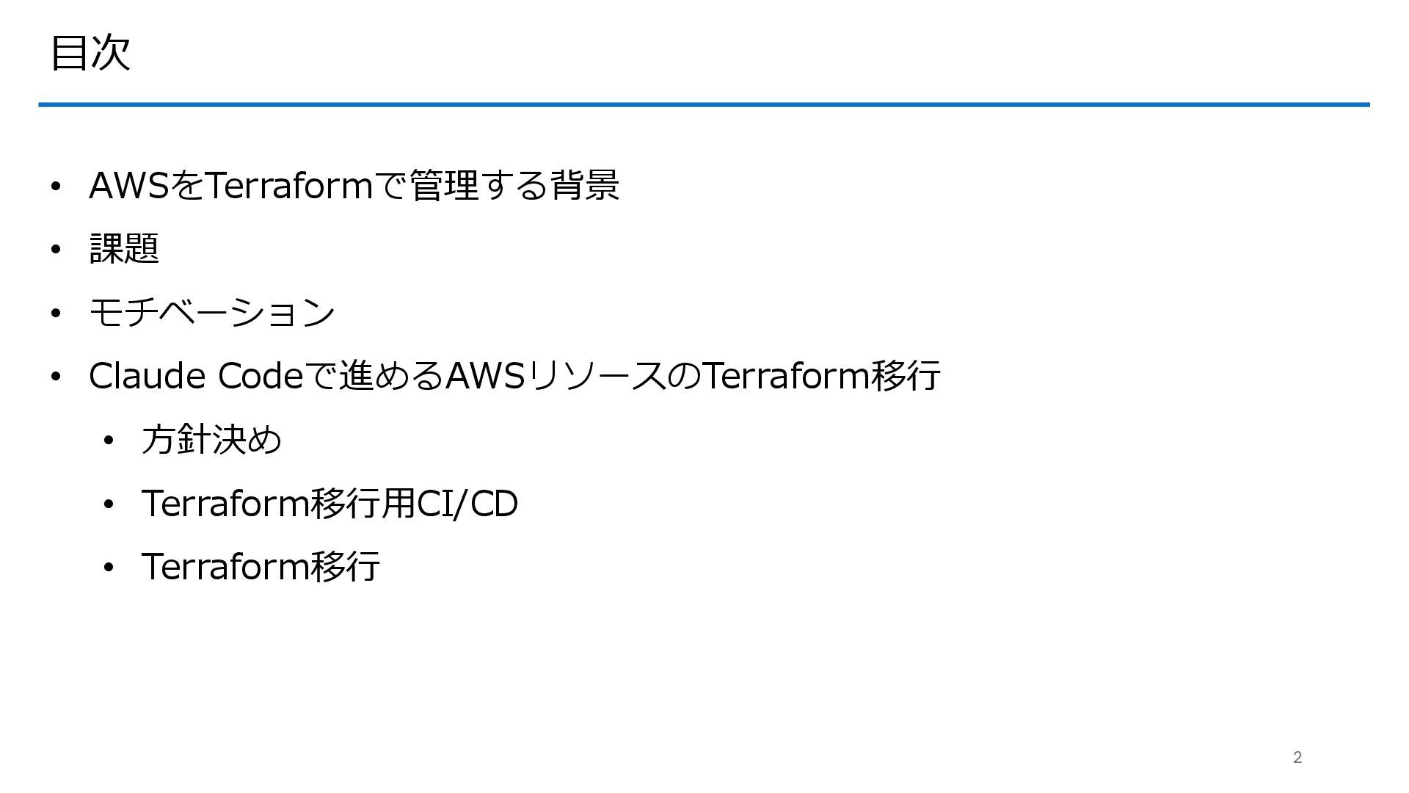This screenshot has height=793, width=1409.
Task: Click the bullet dot before AWSをTerraform
Action: (56, 187)
